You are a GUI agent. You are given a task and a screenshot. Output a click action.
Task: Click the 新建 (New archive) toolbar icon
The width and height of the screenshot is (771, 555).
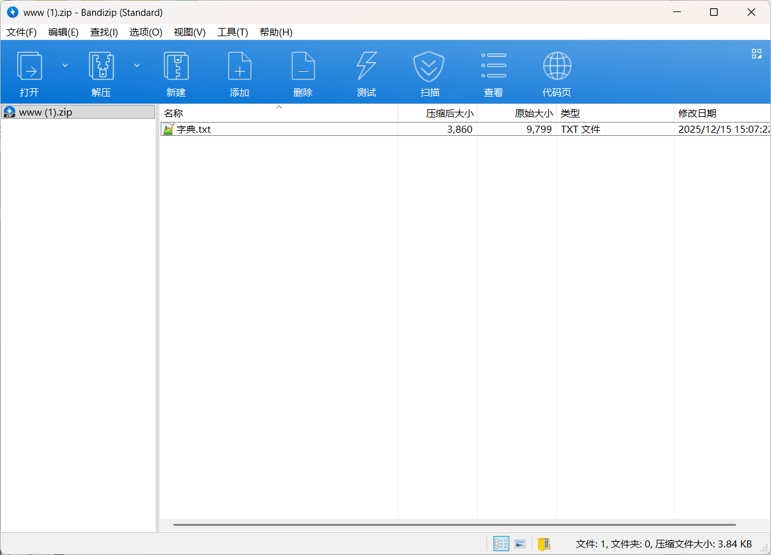(176, 66)
